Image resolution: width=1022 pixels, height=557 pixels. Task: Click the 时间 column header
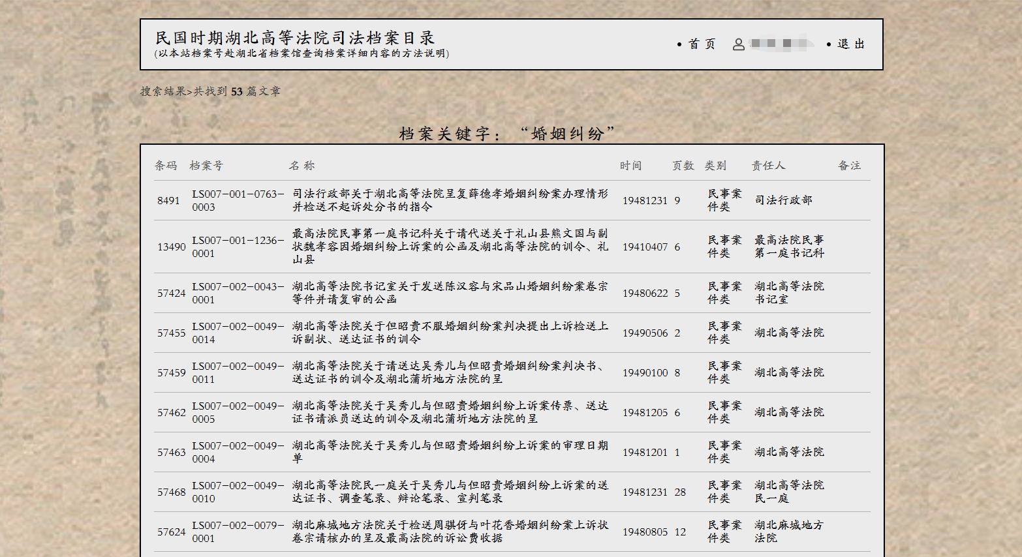click(630, 166)
